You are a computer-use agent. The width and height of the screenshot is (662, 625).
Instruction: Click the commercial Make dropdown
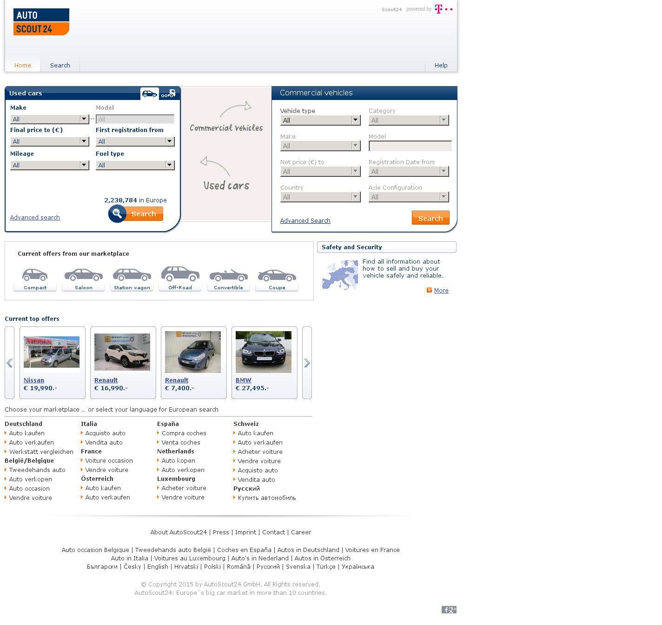(x=320, y=146)
